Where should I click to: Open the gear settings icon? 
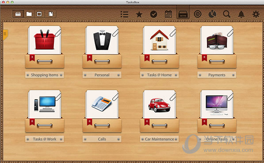point(256,14)
